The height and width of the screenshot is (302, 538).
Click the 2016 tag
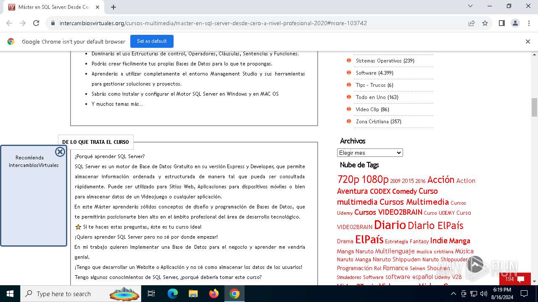point(420,181)
